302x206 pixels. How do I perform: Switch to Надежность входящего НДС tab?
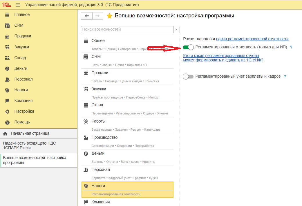pyautogui.click(x=29, y=145)
